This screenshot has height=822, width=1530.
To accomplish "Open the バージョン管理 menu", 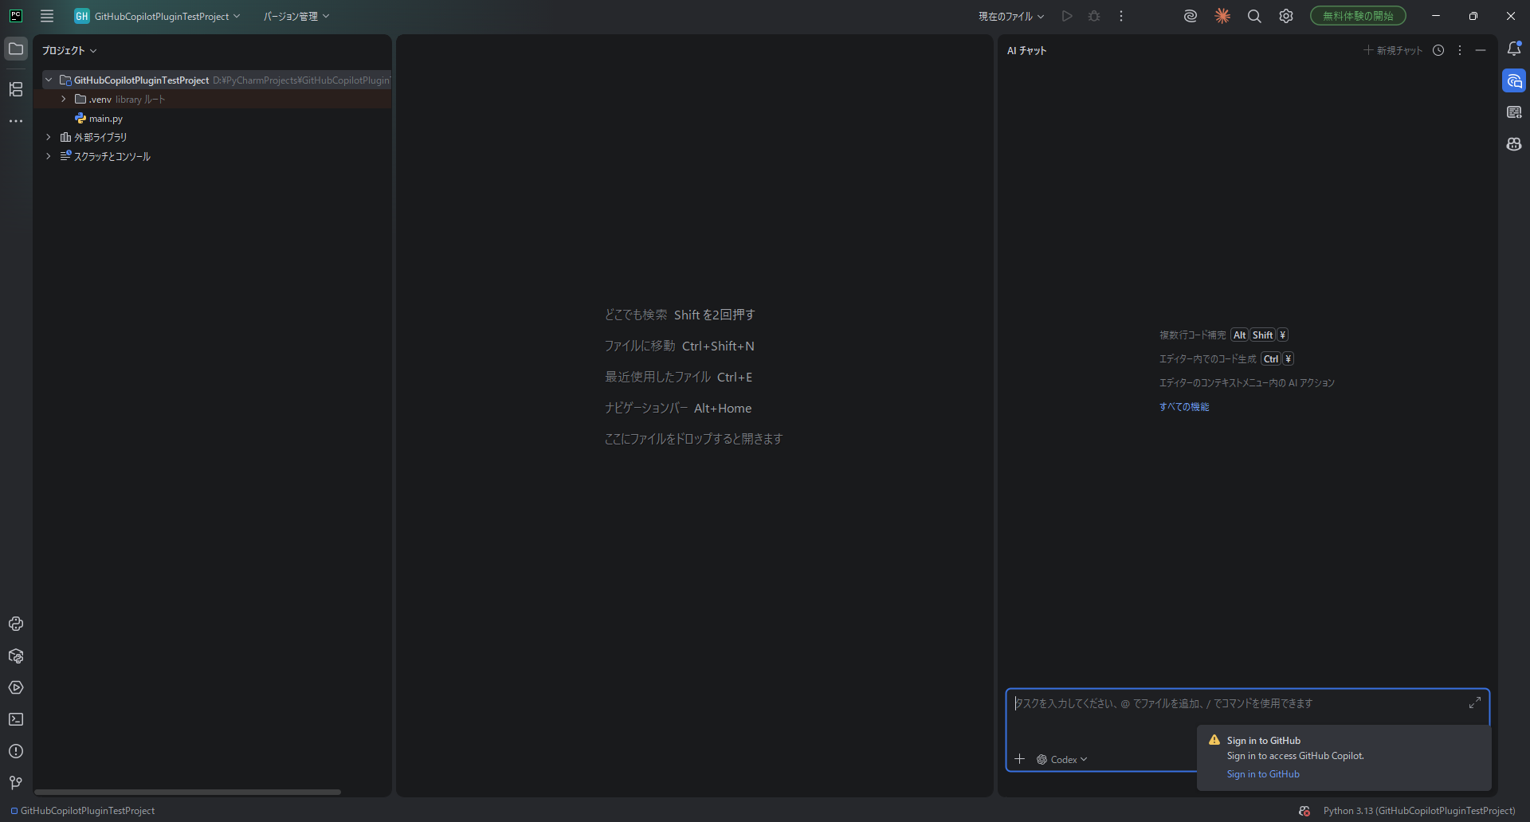I will pyautogui.click(x=296, y=16).
